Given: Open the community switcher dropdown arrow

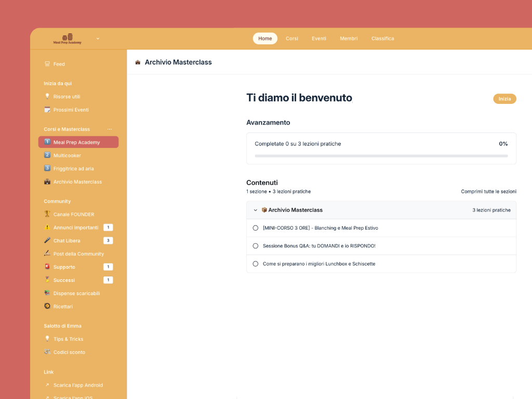Looking at the screenshot, I should [x=98, y=38].
